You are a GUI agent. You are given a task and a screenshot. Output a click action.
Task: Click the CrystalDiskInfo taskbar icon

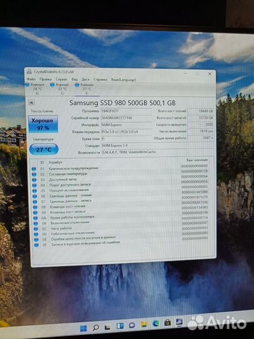(179, 322)
